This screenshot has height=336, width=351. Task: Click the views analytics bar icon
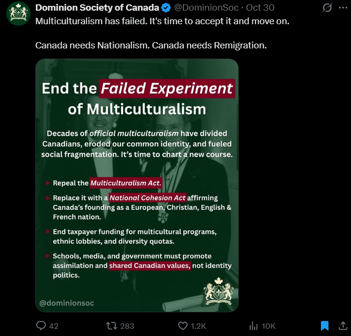tap(253, 326)
